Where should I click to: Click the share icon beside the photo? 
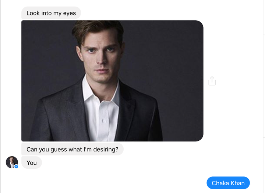[212, 81]
